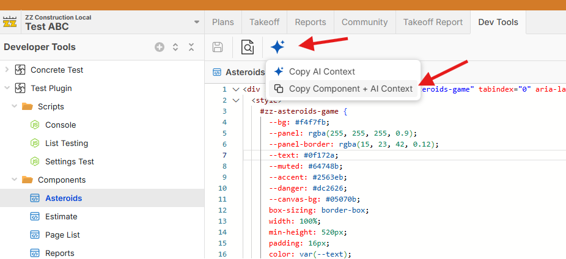Screen dimensions: 566x259
Task: Click the collapse all arrows icon
Action: (x=191, y=47)
